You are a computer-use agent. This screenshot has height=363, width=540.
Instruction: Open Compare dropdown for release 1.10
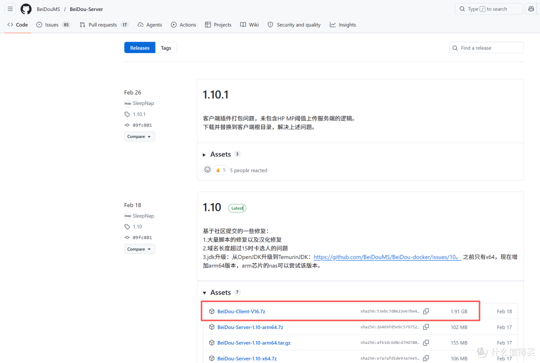tap(139, 249)
